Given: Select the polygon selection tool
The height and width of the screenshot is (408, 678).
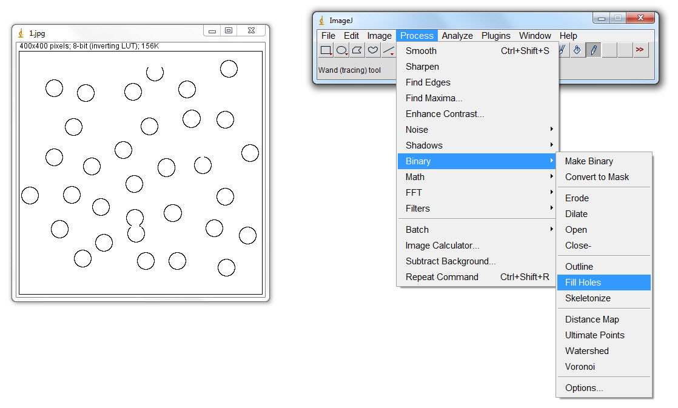Looking at the screenshot, I should click(x=356, y=50).
